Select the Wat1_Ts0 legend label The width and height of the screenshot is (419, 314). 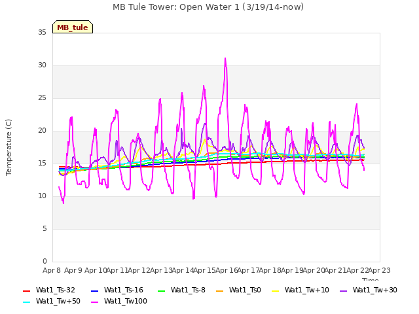245,290
